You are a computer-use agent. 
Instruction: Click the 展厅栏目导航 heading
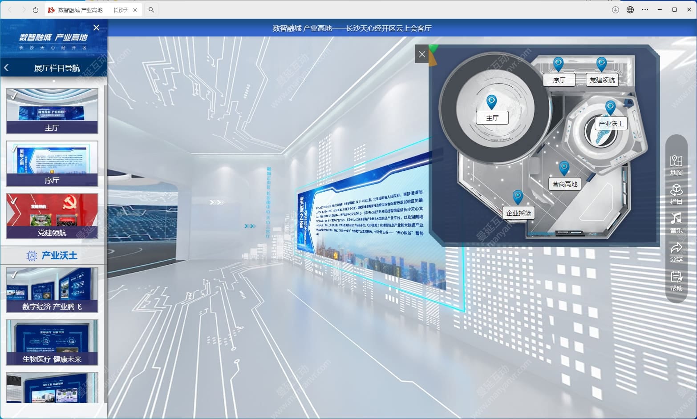point(57,68)
